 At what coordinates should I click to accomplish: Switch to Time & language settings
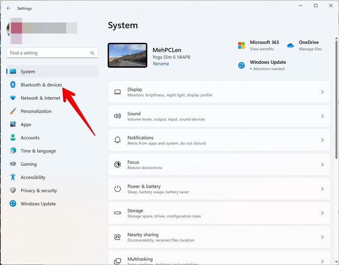pos(38,151)
